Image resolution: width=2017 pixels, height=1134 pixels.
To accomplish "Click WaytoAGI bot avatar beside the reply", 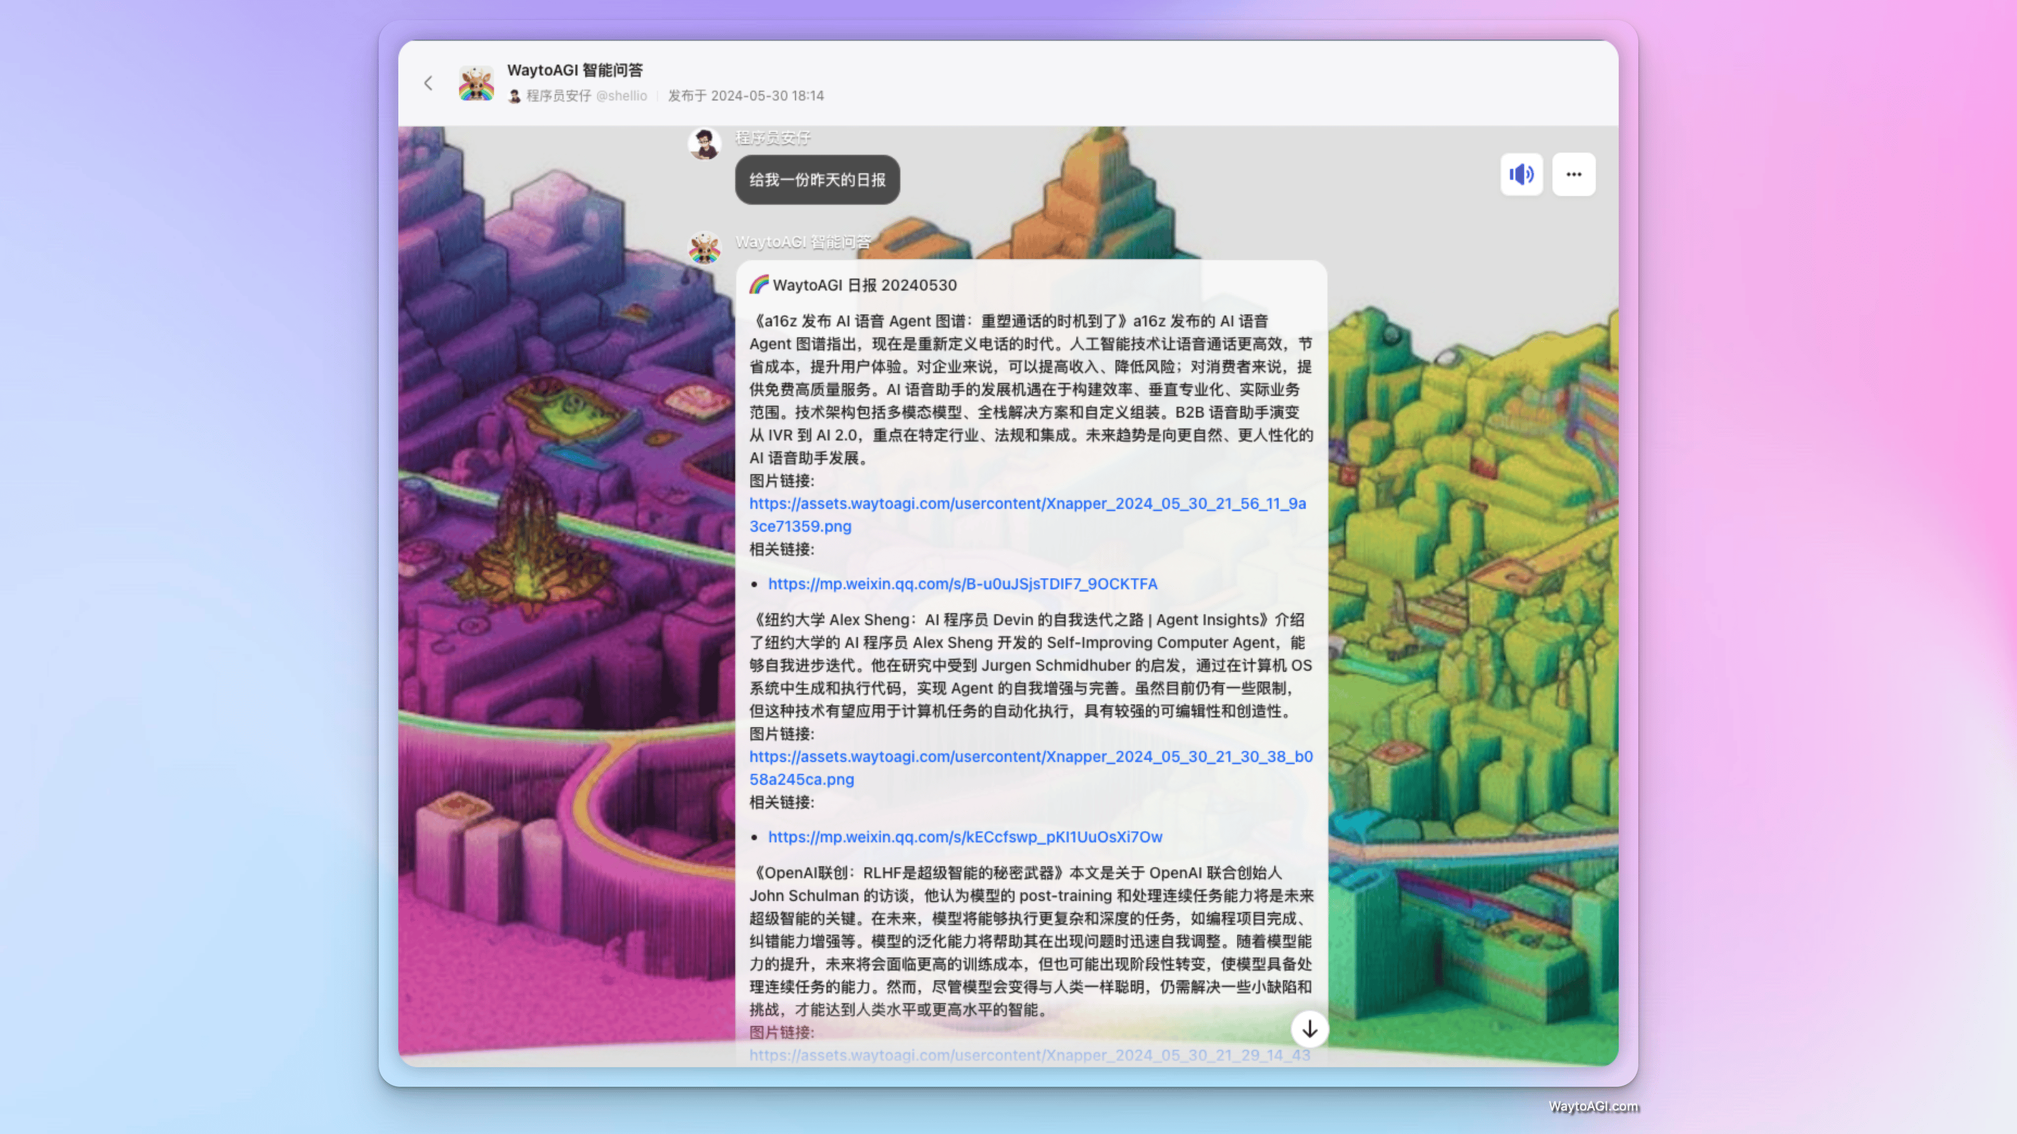I will [x=704, y=248].
